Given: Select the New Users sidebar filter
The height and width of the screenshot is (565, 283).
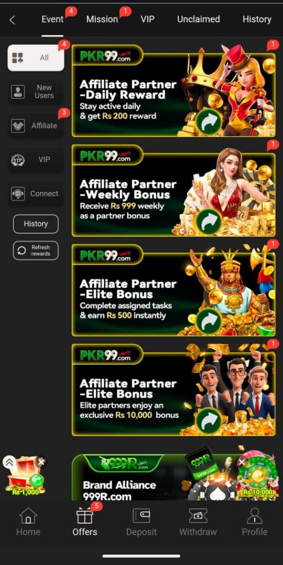Looking at the screenshot, I should [36, 92].
